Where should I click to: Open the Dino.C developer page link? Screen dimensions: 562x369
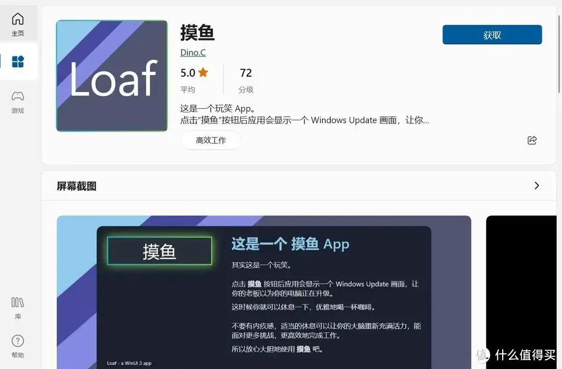click(193, 53)
